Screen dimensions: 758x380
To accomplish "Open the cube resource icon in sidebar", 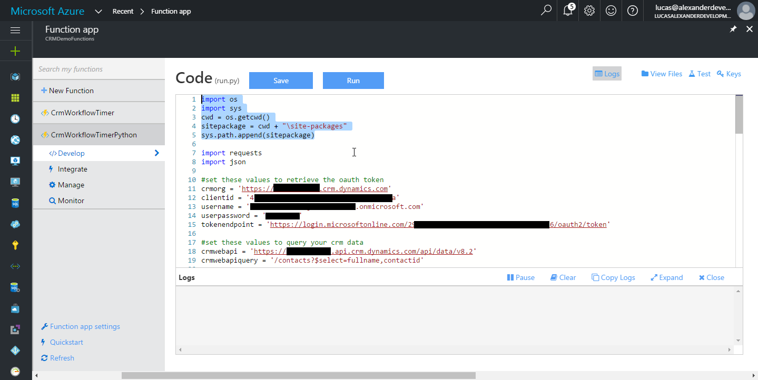I will click(x=15, y=77).
